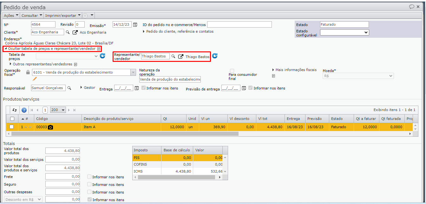Image resolution: width=426 pixels, height=204 pixels.
Task: Open Aco Engenharia client record in new window
Action: 75,32
